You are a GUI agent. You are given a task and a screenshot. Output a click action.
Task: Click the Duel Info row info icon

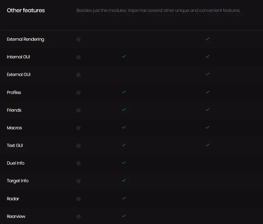point(78,163)
